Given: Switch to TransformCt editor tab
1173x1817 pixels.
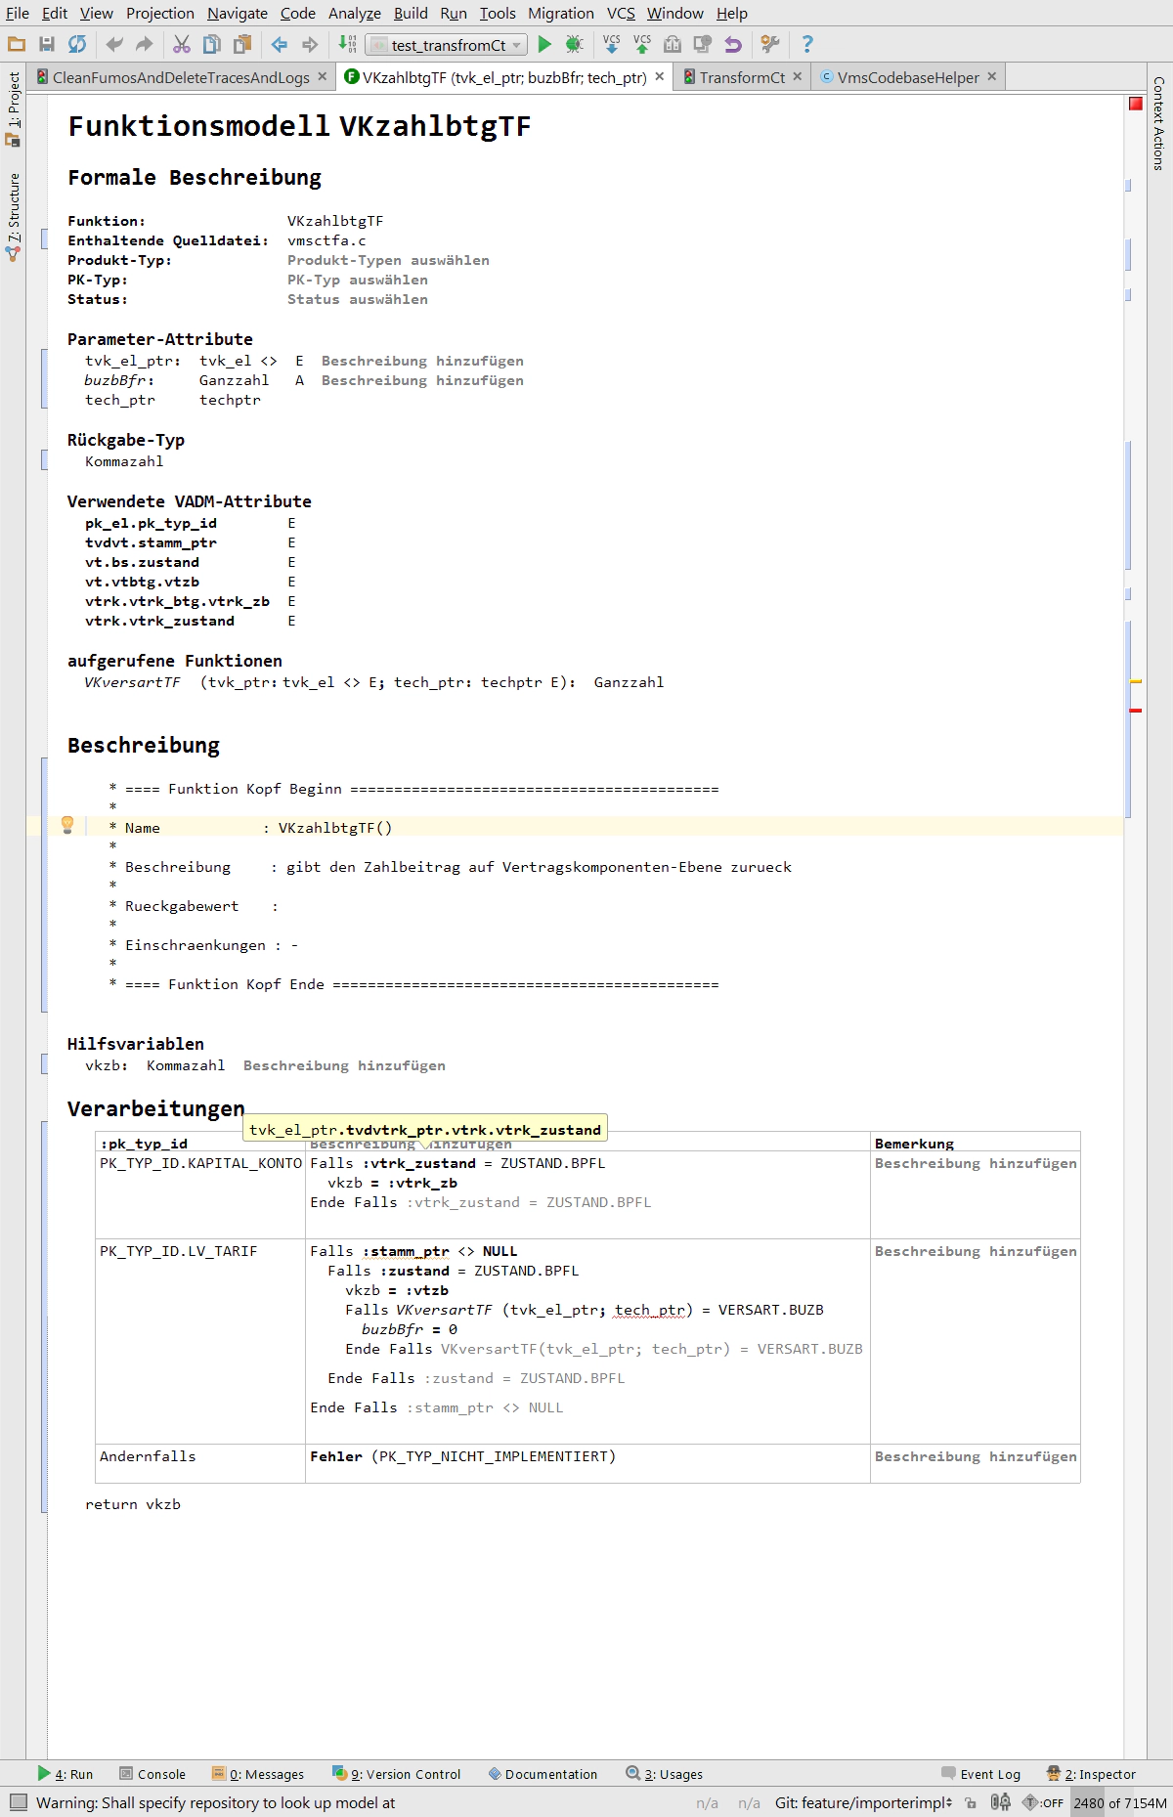Looking at the screenshot, I should (742, 77).
